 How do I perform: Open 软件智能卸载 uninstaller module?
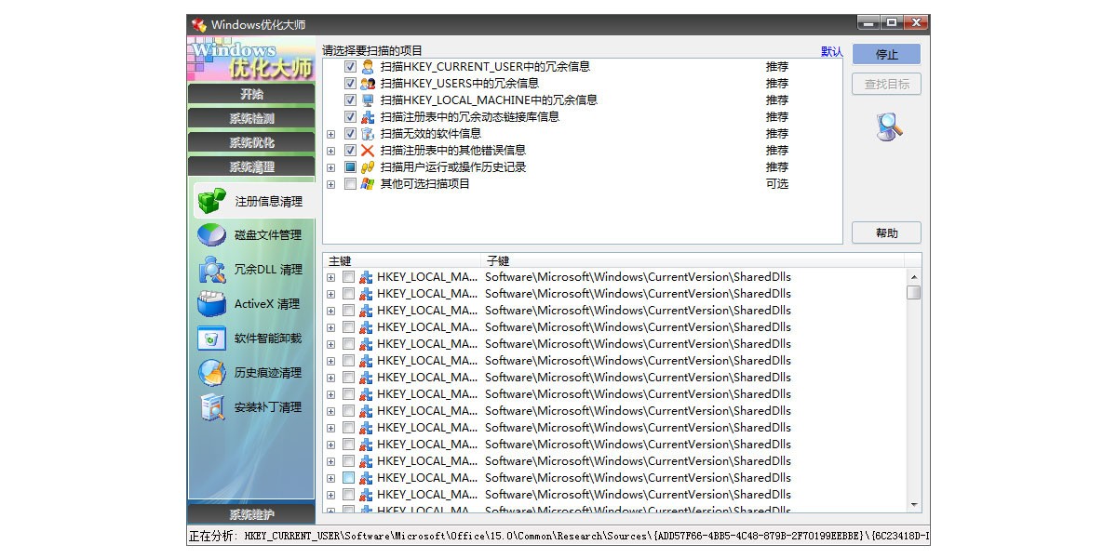[x=252, y=339]
